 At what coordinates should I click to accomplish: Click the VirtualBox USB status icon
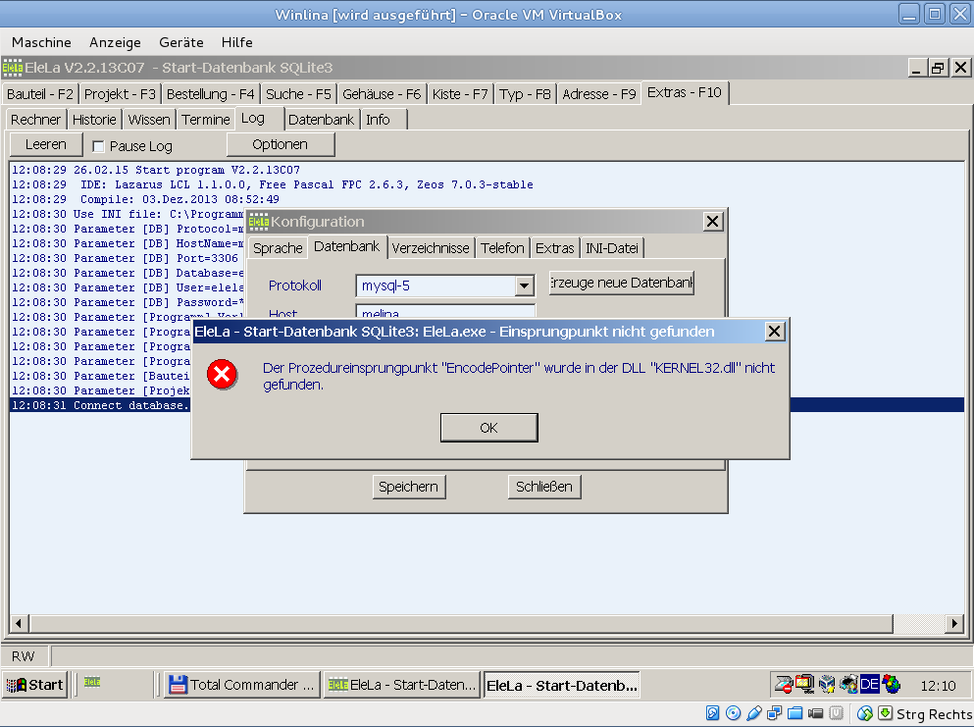754,712
